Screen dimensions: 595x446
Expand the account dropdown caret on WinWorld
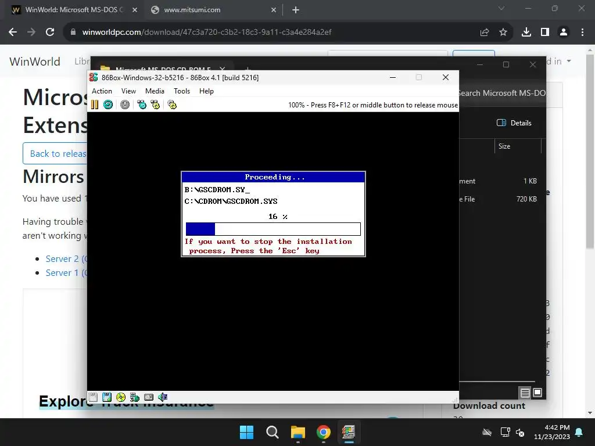pos(569,61)
